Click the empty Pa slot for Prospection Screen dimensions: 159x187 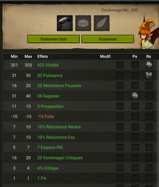[x=135, y=106]
